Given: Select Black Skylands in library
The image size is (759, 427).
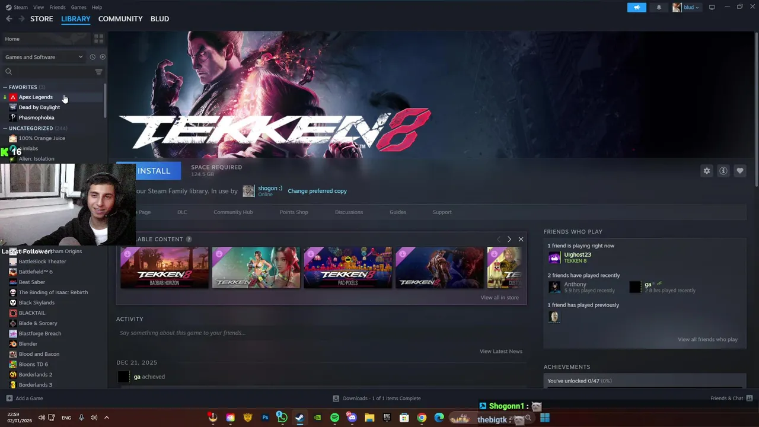Looking at the screenshot, I should point(36,302).
